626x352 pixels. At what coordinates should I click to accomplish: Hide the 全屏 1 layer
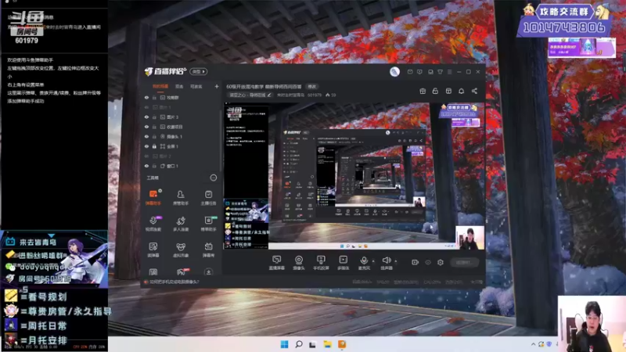coord(146,146)
